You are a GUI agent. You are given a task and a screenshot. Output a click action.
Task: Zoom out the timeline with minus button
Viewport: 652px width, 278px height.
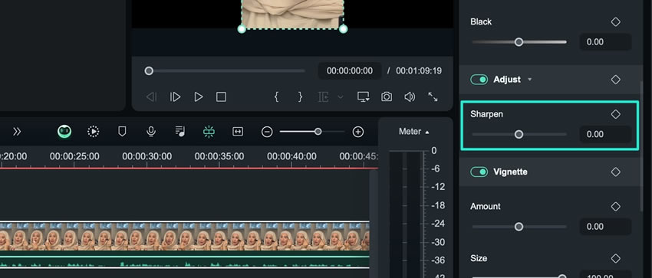(267, 132)
